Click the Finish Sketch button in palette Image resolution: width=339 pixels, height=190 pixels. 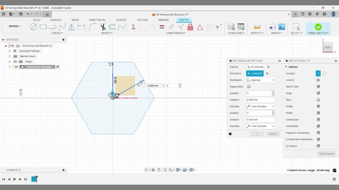pos(326,154)
